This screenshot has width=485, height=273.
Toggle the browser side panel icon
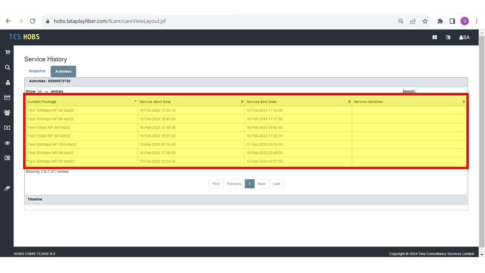click(x=452, y=21)
